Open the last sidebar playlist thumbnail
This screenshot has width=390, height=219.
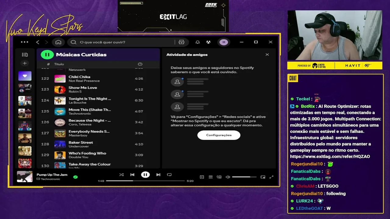pos(25,163)
